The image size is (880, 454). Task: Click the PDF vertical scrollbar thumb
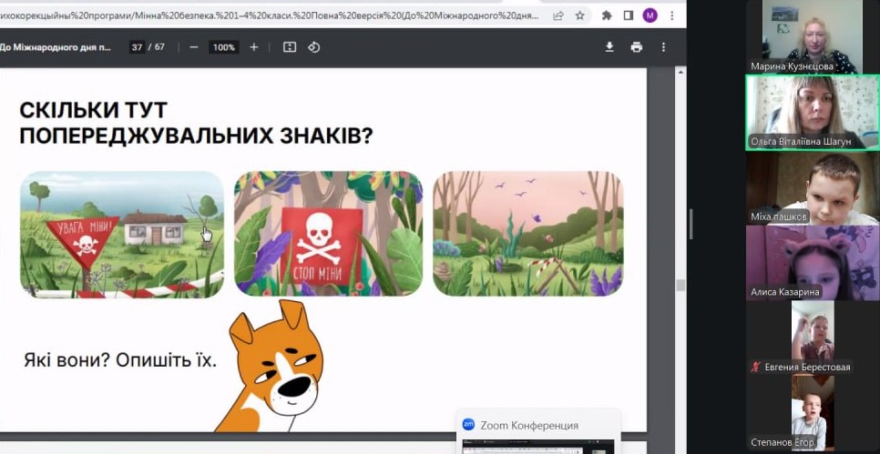pyautogui.click(x=680, y=285)
